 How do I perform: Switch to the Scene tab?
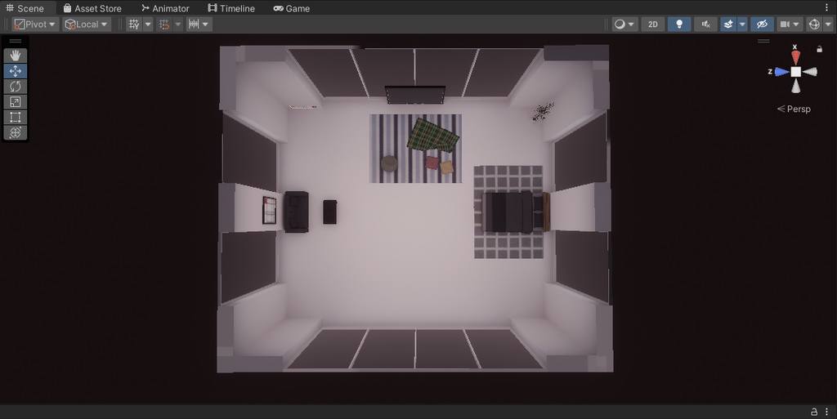25,8
